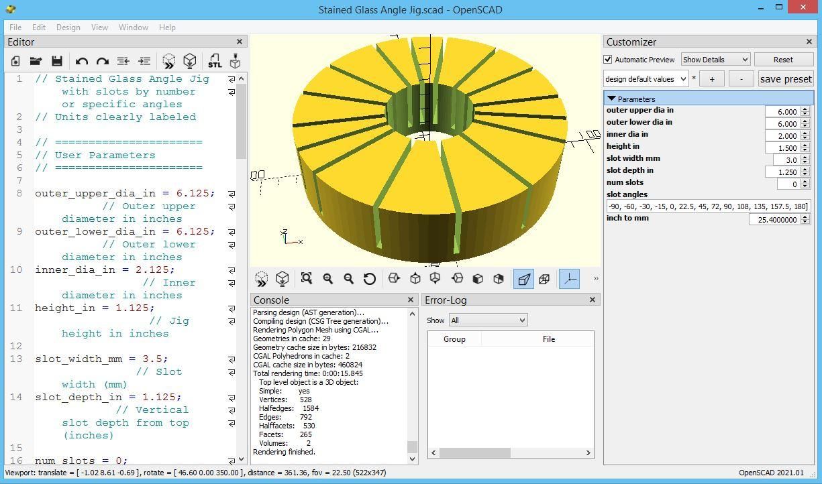Click the height in spinner arrows
Viewport: 822px width, 484px height.
coord(805,148)
